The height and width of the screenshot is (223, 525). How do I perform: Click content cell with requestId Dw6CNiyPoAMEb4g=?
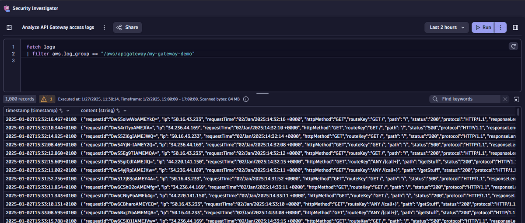click(x=297, y=195)
